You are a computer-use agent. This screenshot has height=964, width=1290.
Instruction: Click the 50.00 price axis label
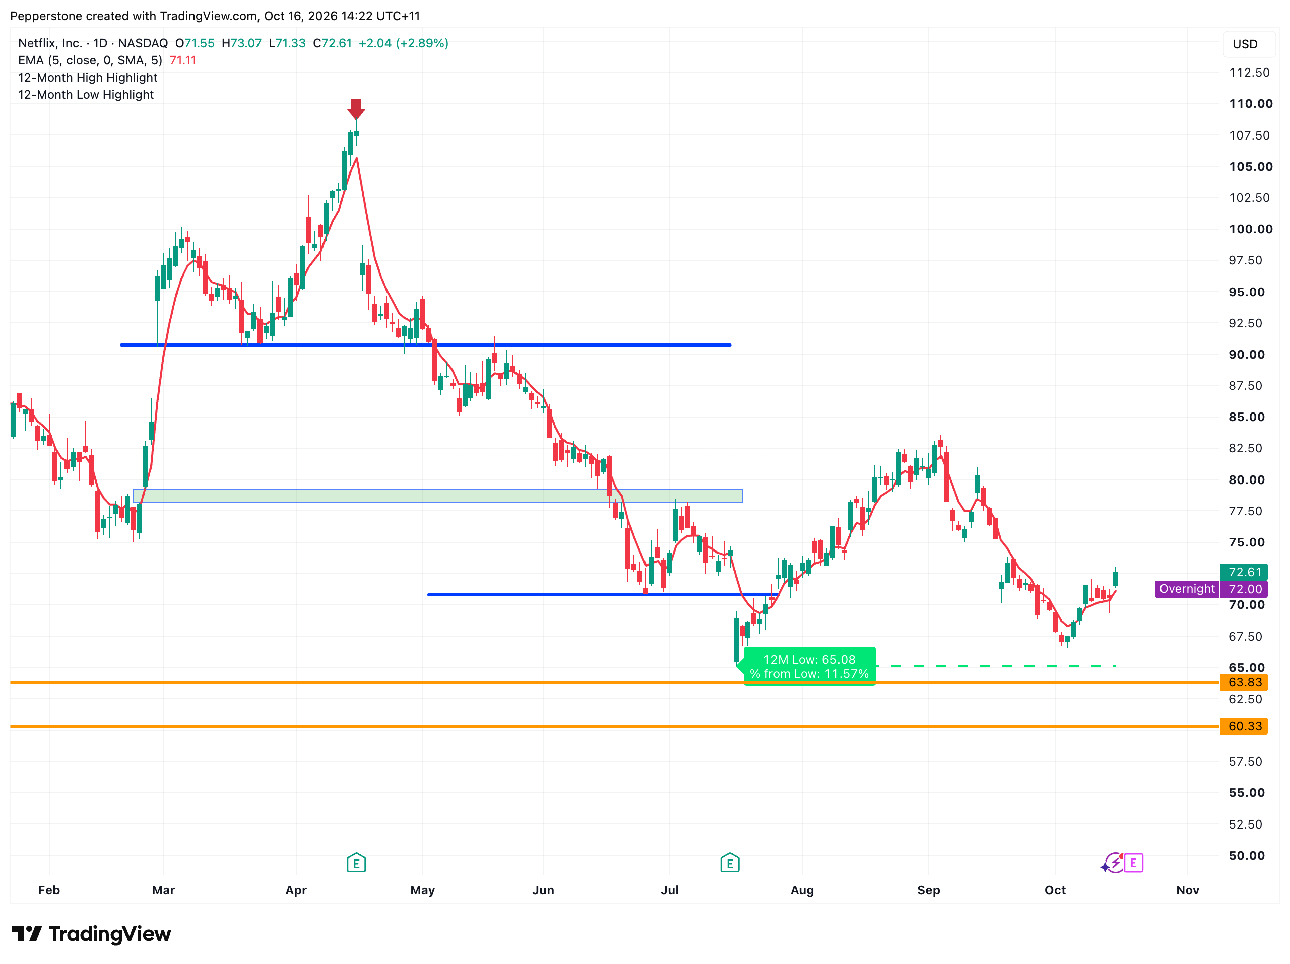1246,856
